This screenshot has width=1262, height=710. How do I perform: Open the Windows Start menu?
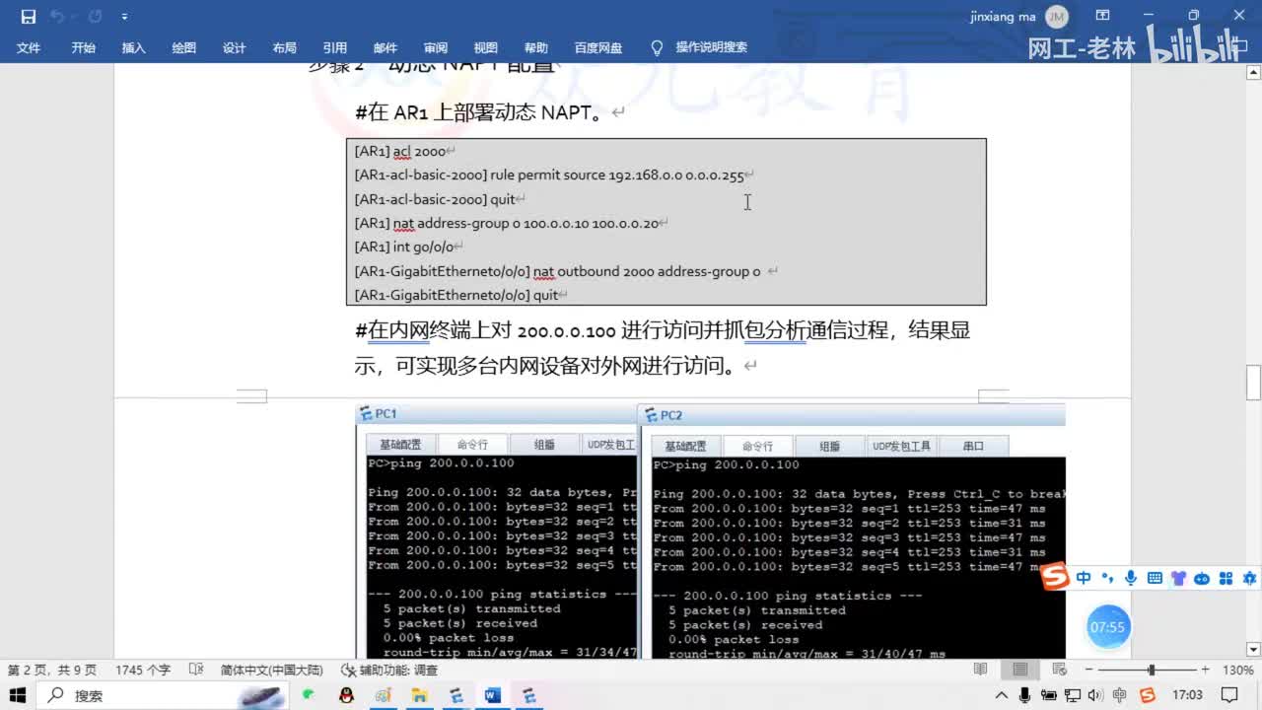(18, 695)
